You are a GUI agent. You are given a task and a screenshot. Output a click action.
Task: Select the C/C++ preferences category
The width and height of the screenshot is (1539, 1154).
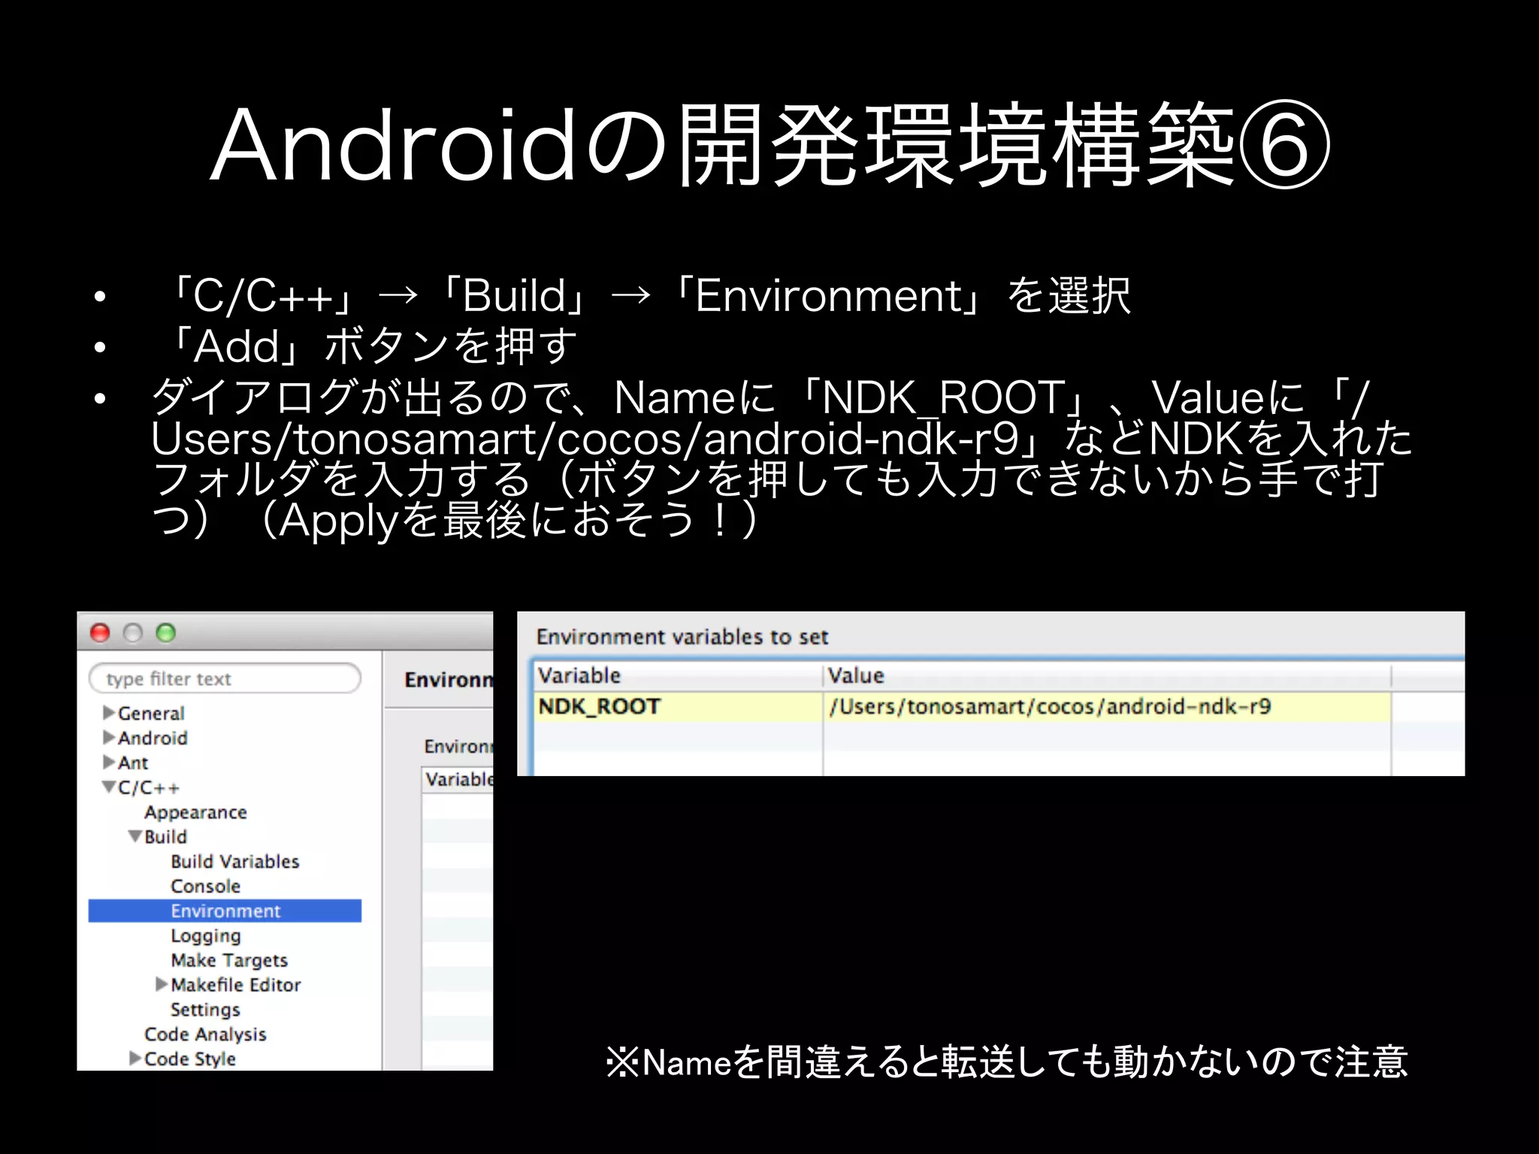pos(149,787)
